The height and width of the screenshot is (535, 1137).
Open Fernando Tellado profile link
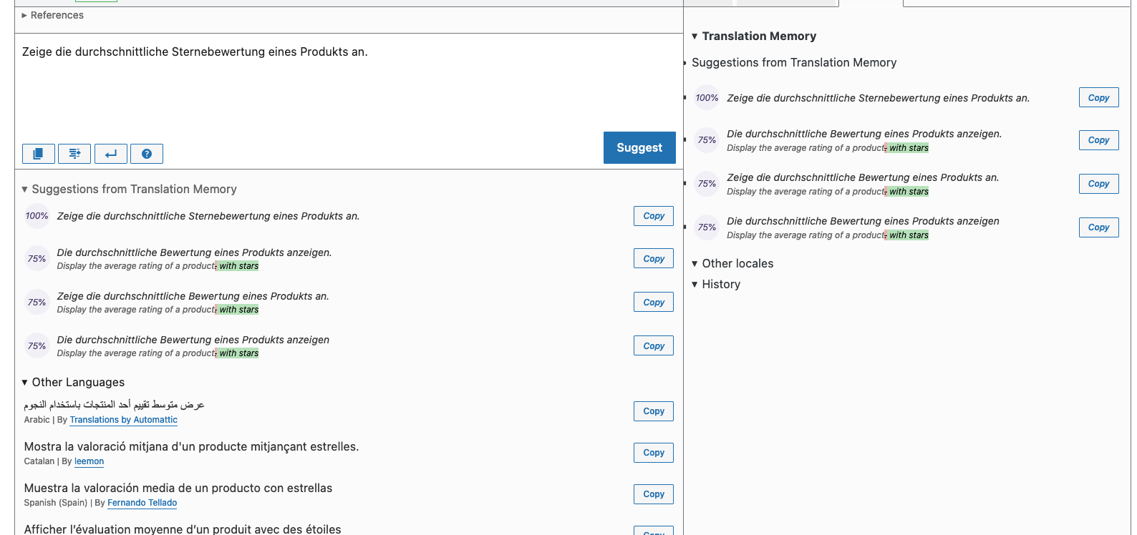142,503
